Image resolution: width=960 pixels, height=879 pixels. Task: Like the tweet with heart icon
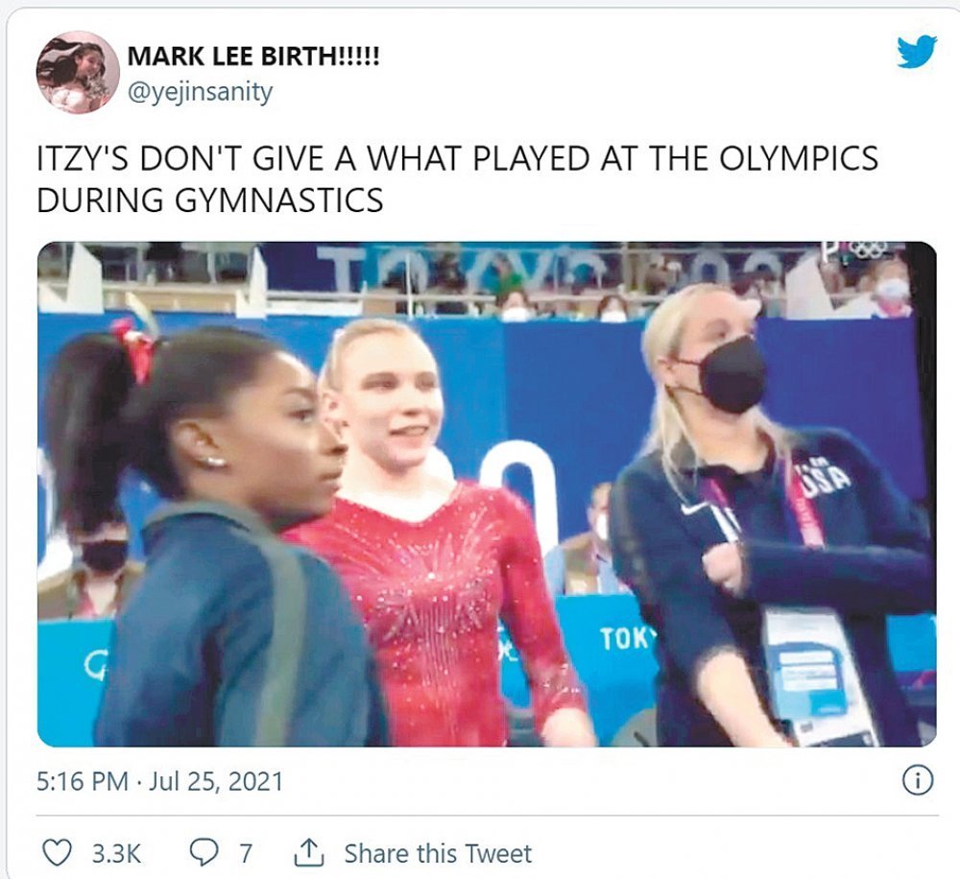click(59, 853)
